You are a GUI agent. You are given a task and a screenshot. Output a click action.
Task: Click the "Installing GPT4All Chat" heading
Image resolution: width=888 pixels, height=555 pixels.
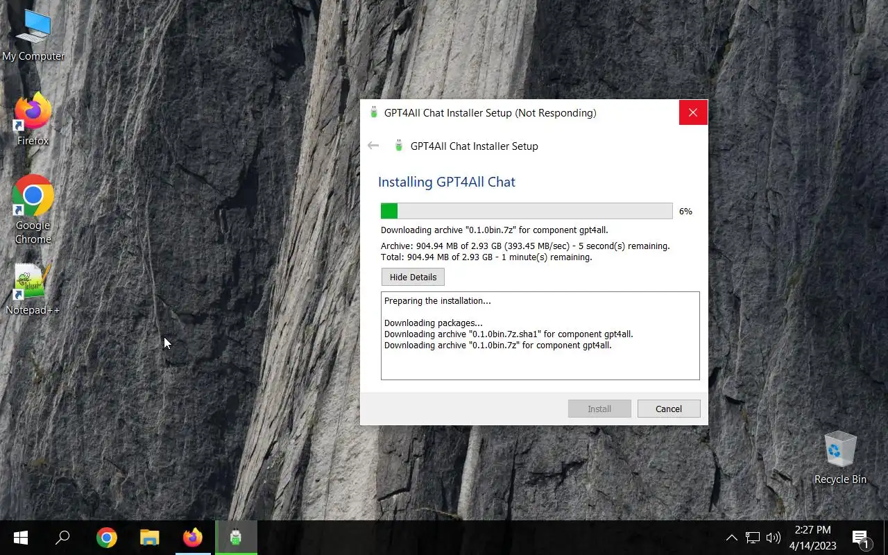(447, 182)
